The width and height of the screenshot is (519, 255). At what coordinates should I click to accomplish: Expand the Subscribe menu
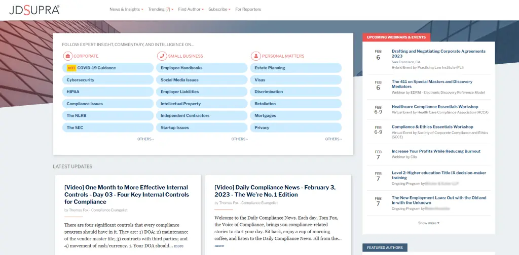pos(219,9)
